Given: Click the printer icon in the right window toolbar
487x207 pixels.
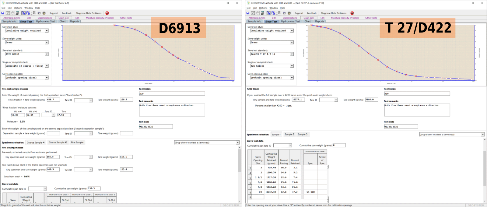Looking at the screenshot, I should tap(262, 13).
